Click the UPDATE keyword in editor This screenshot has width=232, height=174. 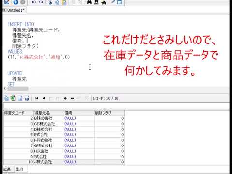pos(14,73)
